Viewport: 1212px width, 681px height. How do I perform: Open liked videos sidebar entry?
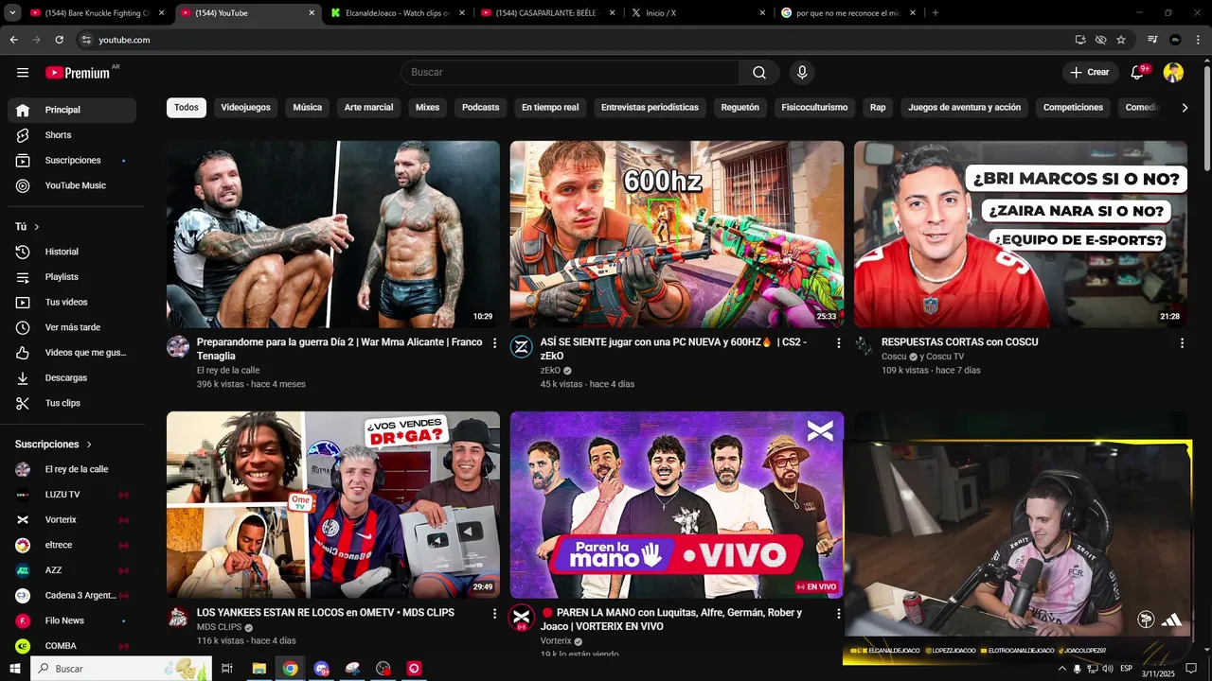pos(72,353)
